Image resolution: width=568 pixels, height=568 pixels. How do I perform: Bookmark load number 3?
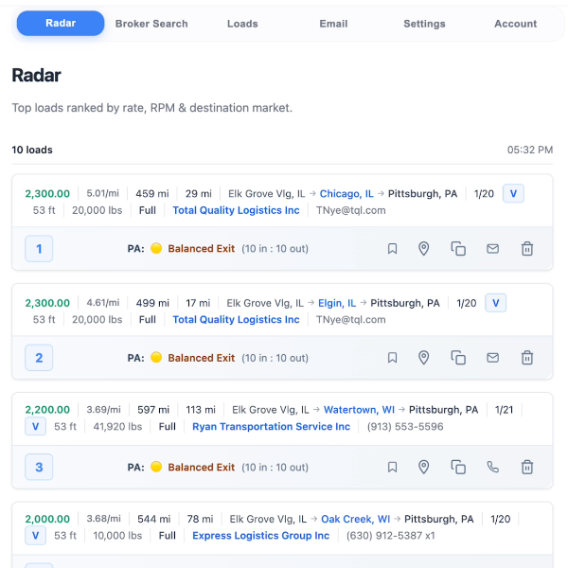click(x=392, y=467)
